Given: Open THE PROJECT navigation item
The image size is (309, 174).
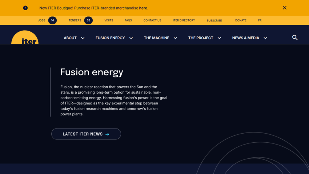Looking at the screenshot, I should tap(201, 38).
